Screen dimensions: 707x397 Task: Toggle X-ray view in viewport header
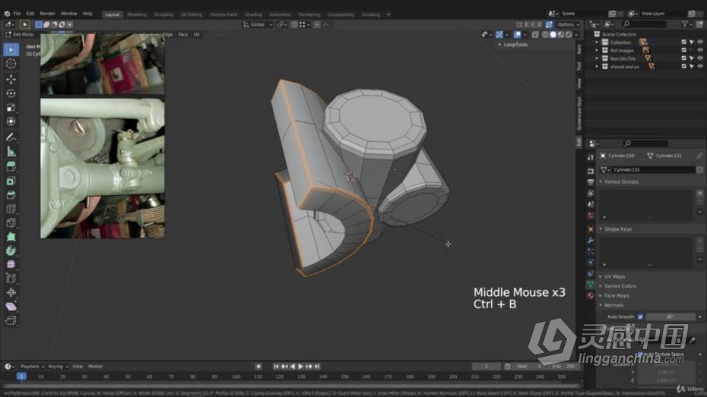(x=535, y=35)
